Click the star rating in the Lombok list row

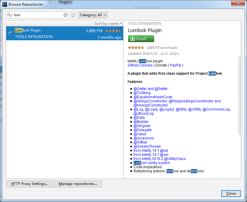(x=114, y=31)
